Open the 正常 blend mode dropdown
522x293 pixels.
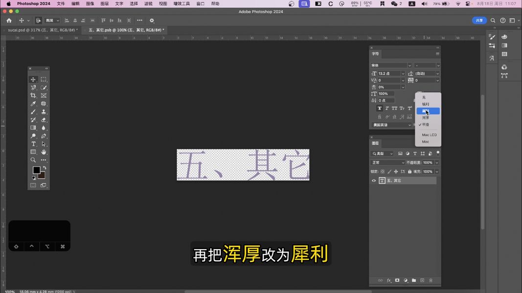pos(387,163)
